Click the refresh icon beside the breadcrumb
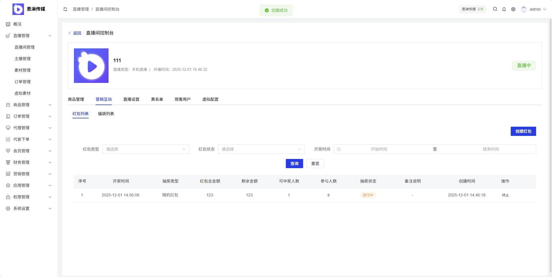The image size is (552, 277). coord(65,9)
